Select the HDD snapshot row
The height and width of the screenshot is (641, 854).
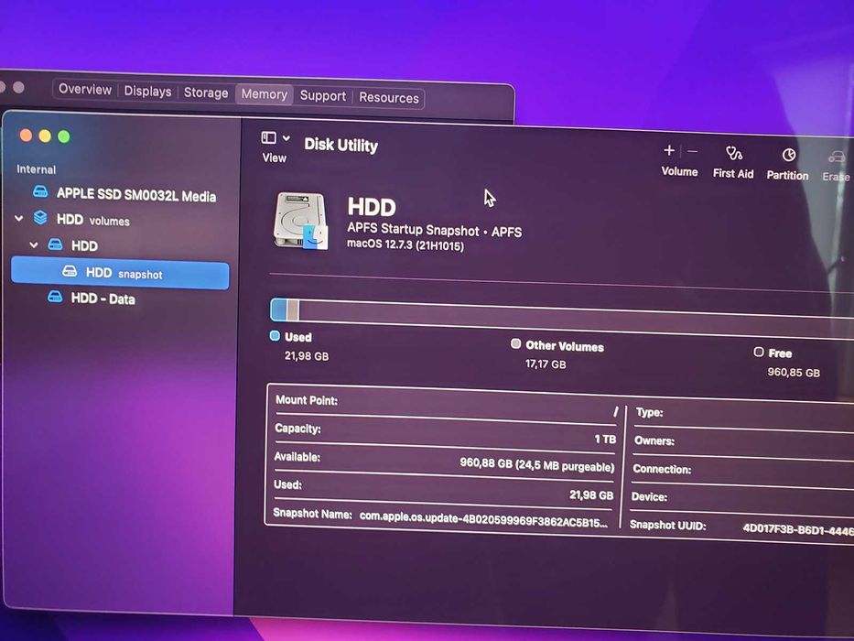tap(120, 275)
